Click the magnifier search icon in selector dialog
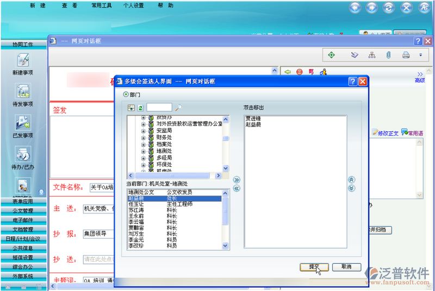Screen dimensions: 435x291 click(x=179, y=107)
